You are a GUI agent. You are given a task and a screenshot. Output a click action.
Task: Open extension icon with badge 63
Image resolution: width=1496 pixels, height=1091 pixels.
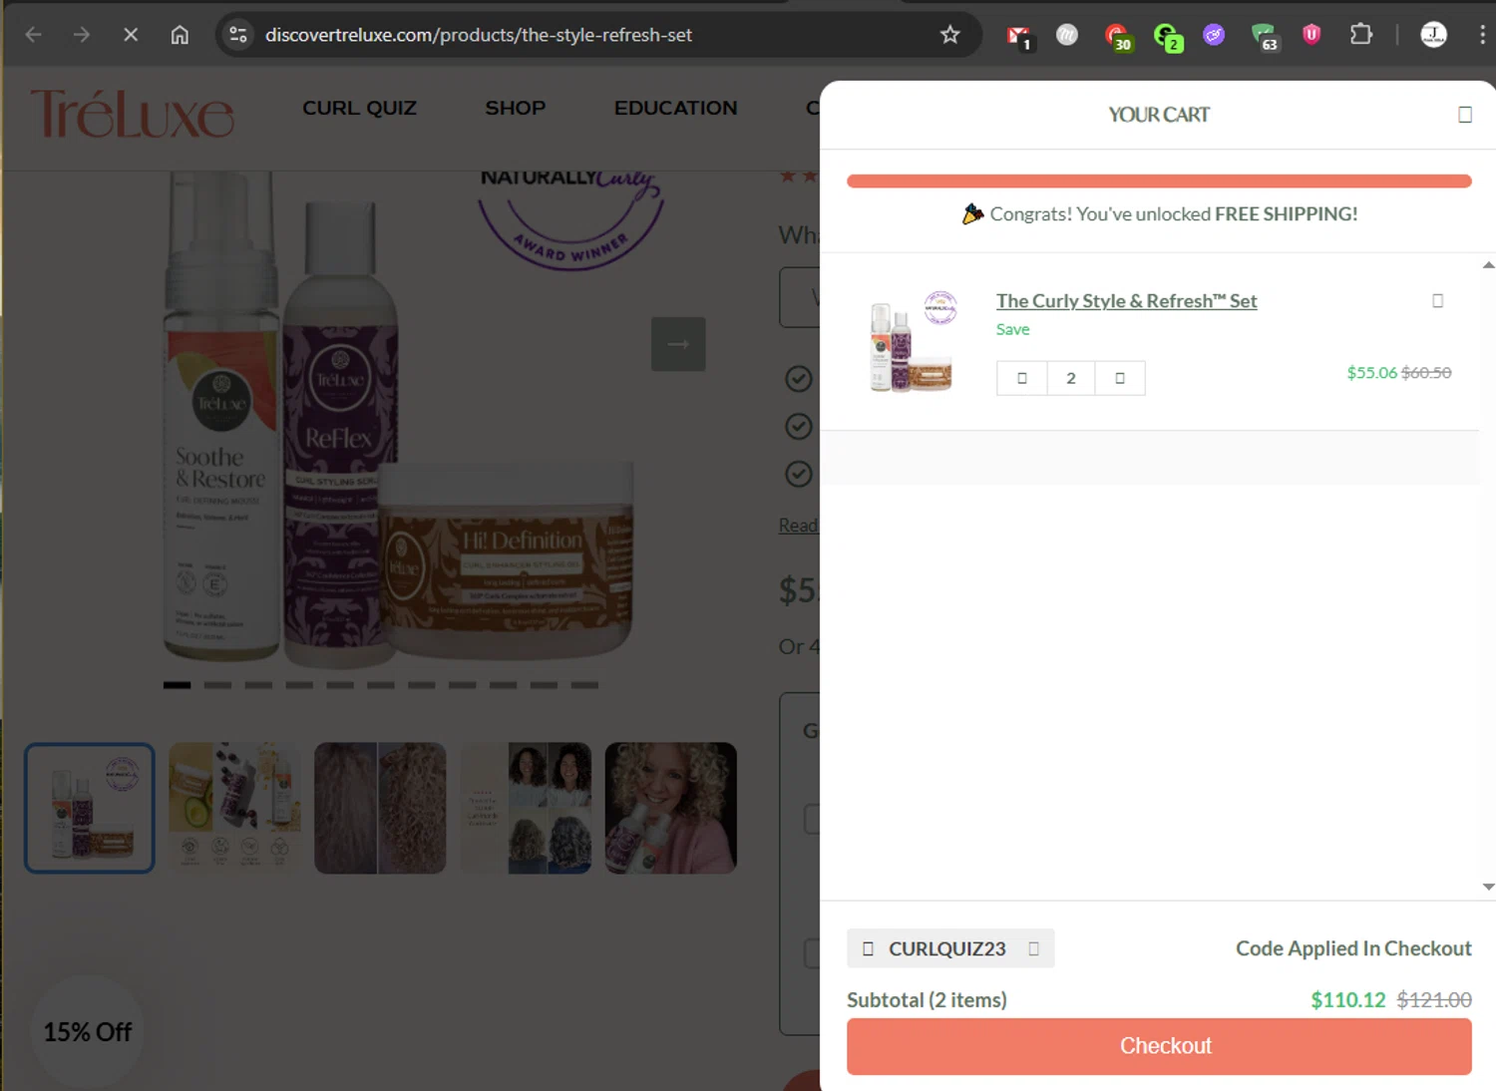1265,37
